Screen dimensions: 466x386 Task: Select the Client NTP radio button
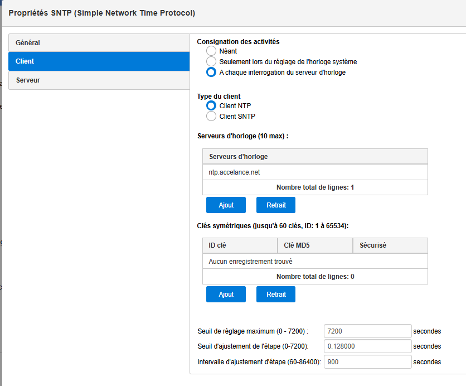click(x=211, y=105)
